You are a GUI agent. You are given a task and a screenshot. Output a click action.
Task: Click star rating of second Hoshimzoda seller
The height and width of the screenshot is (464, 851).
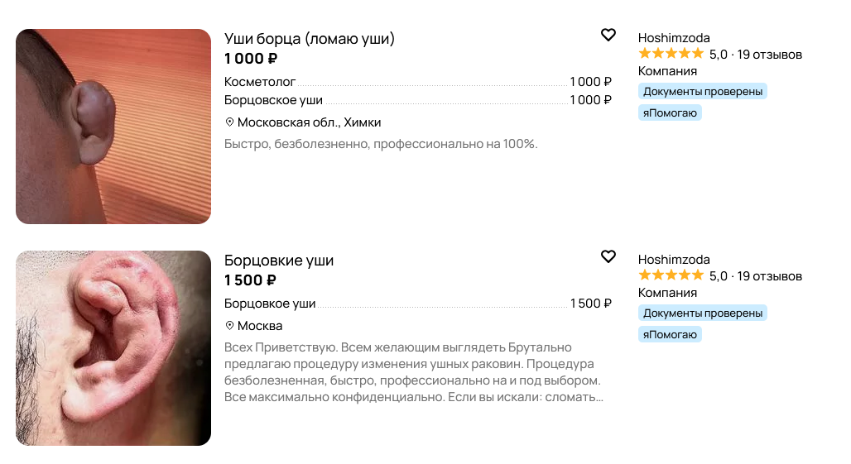pos(671,275)
